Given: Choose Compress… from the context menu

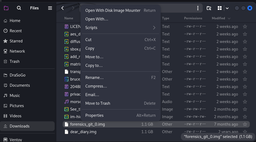Looking at the screenshot, I should (x=121, y=86).
